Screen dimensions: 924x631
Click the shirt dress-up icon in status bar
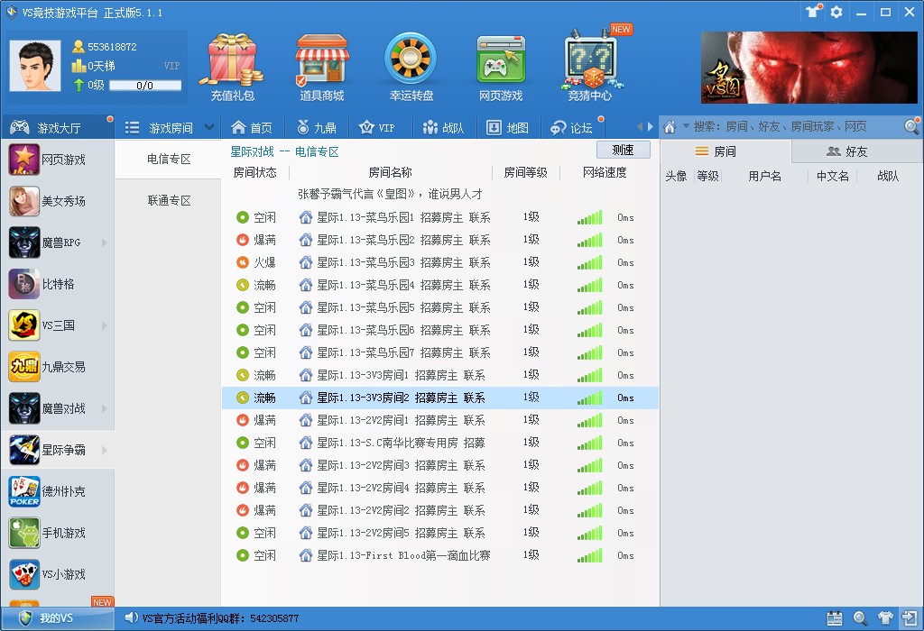885,618
